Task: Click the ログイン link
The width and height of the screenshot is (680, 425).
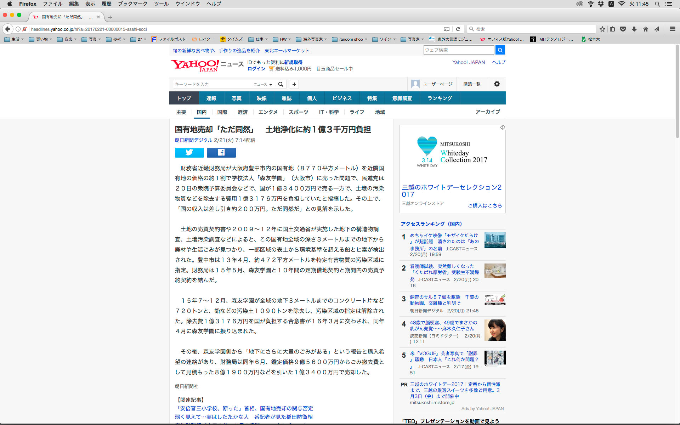Action: [x=256, y=69]
